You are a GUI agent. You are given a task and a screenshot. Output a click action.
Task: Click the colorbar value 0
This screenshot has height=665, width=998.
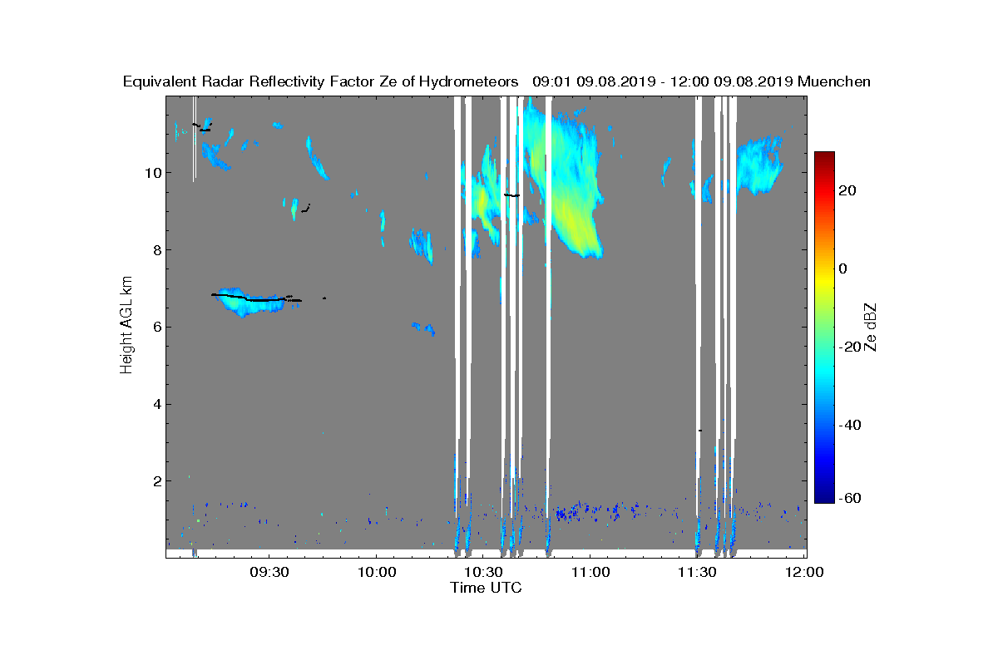pos(842,268)
